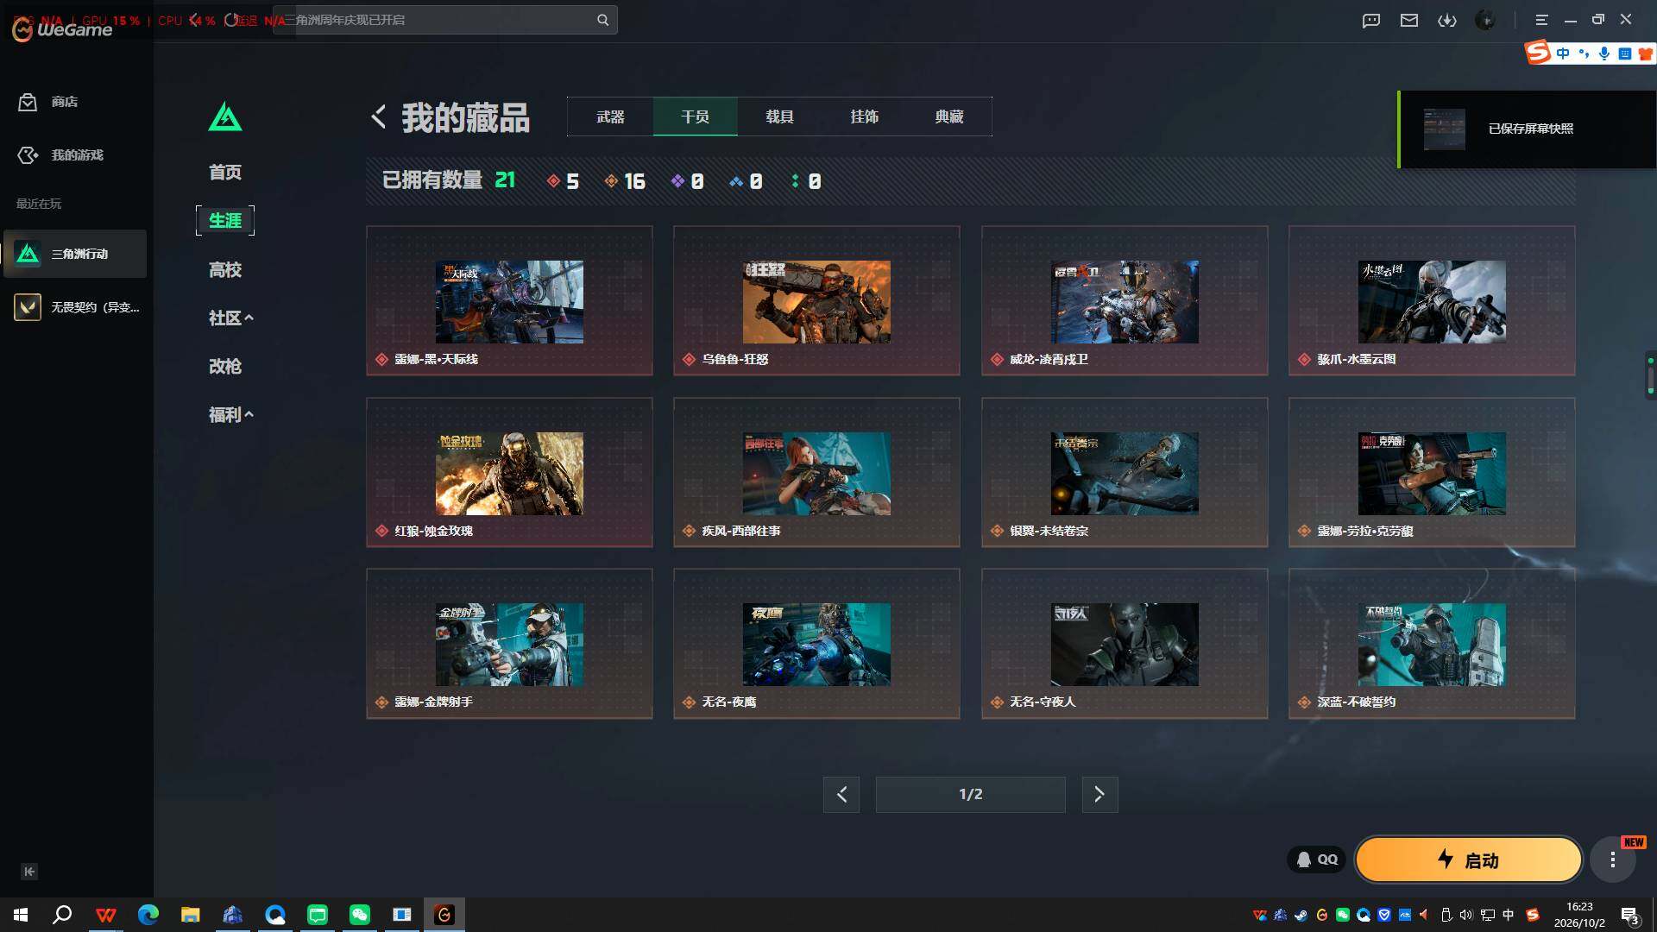Collapse the WeGame left sidebar
1657x932 pixels.
click(x=29, y=872)
